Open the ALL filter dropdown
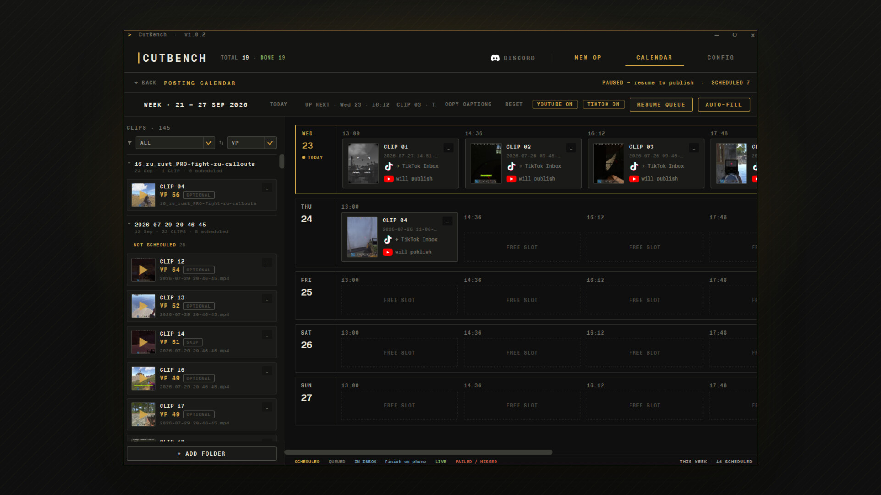This screenshot has height=495, width=881. click(x=175, y=143)
